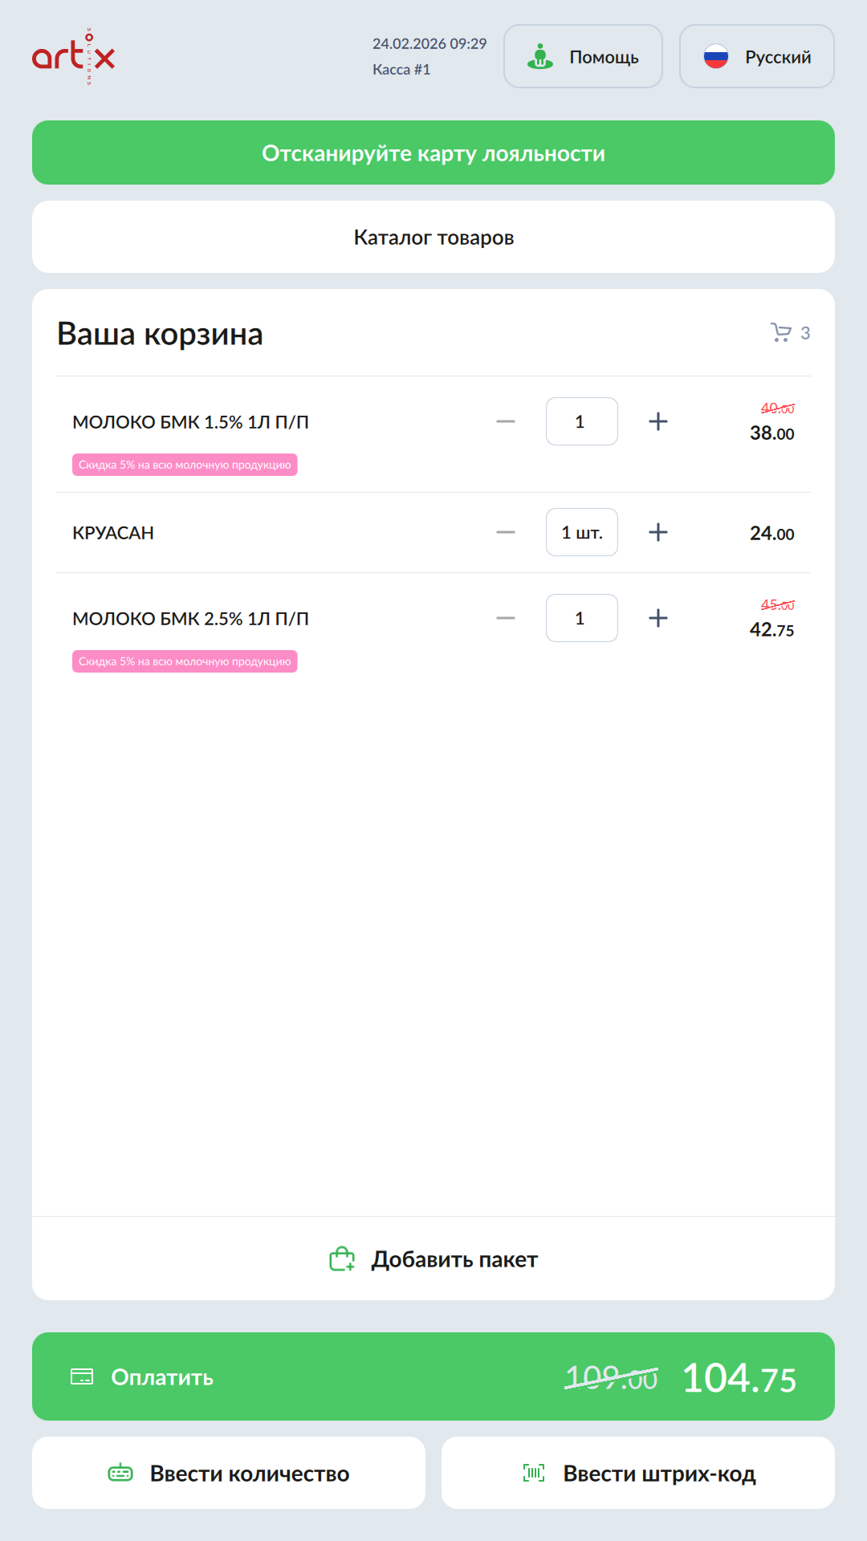The width and height of the screenshot is (867, 1541).
Task: Open Каталог товаров
Action: pyautogui.click(x=433, y=237)
